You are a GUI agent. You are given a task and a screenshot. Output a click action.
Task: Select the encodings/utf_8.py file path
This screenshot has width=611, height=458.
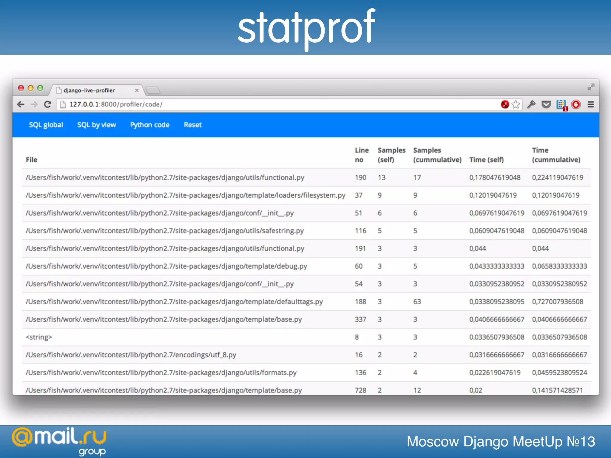pyautogui.click(x=131, y=355)
